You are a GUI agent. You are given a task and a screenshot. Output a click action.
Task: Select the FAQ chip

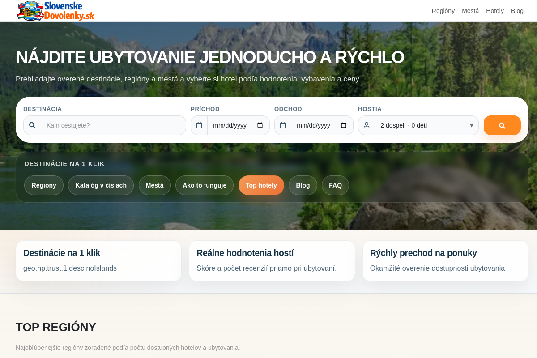coord(335,185)
